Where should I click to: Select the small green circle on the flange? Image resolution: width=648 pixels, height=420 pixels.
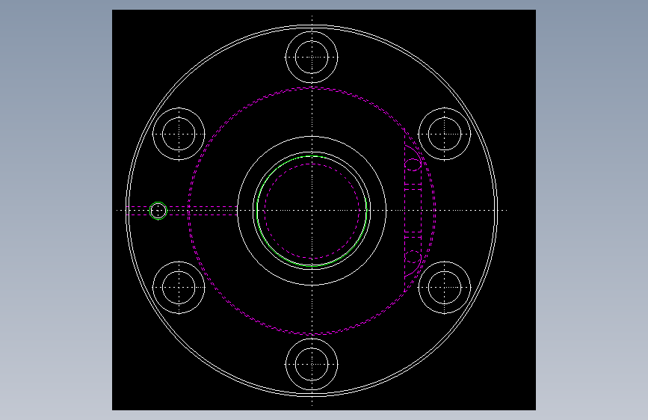coord(158,211)
